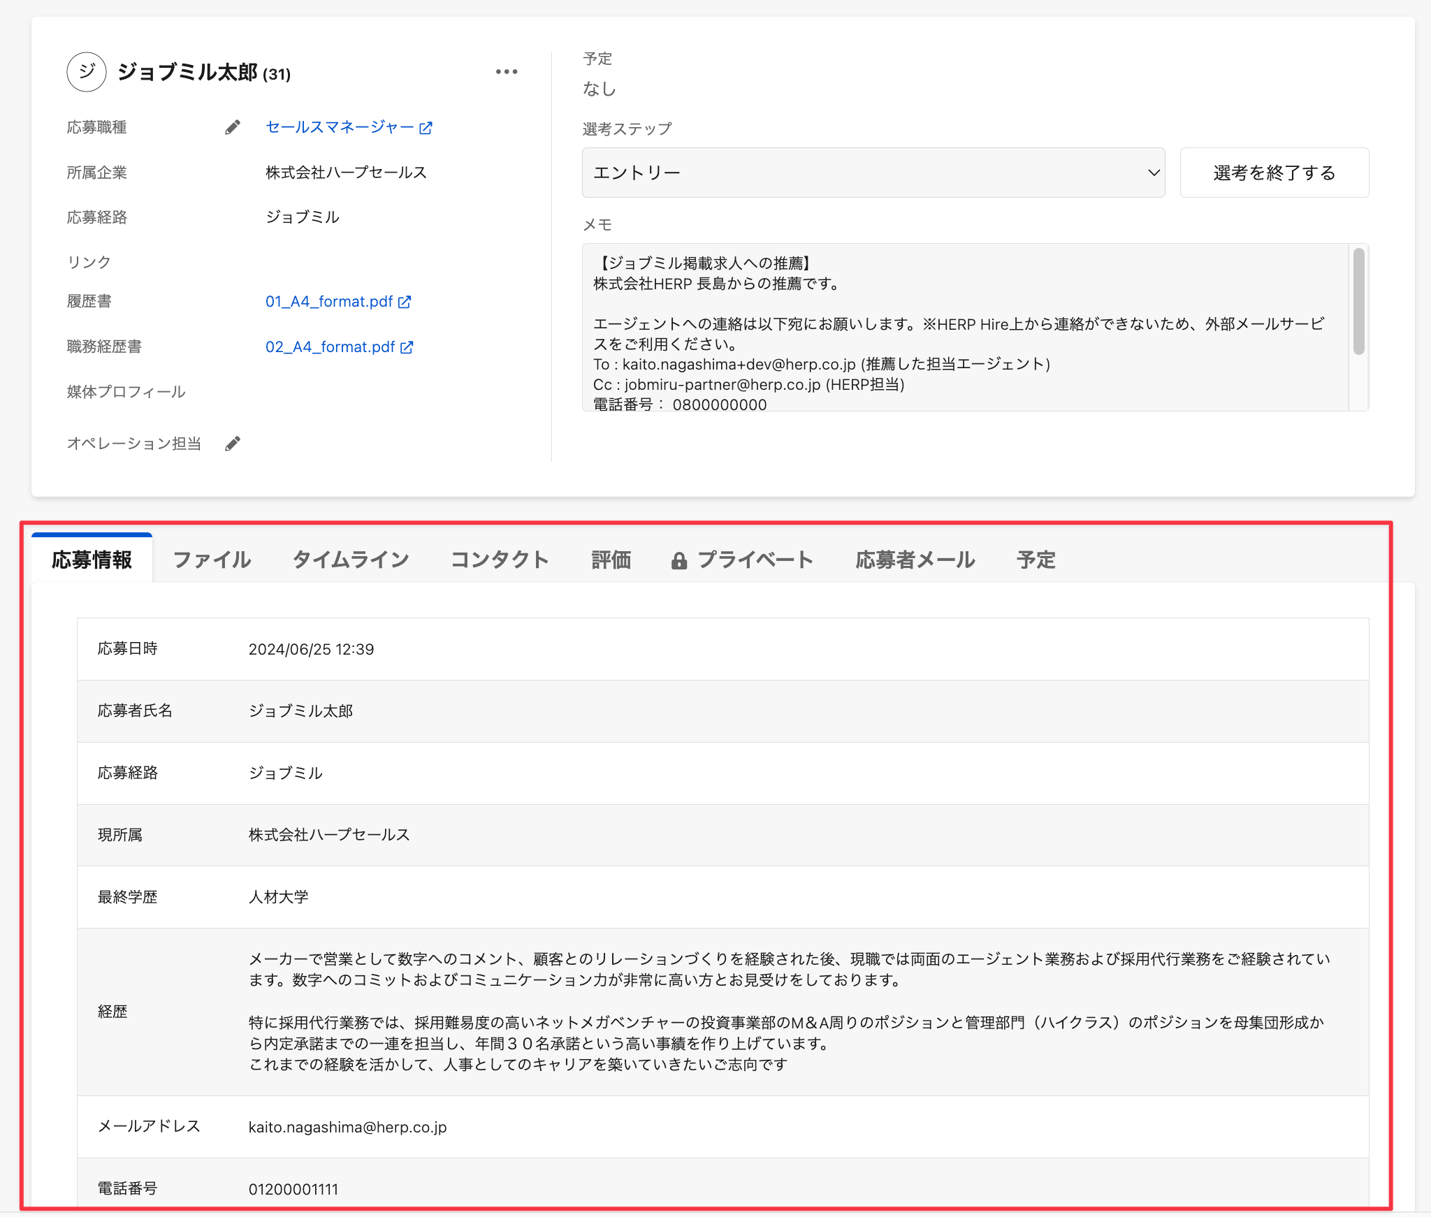Click the pencil icon next to オペレーション担当

point(233,444)
